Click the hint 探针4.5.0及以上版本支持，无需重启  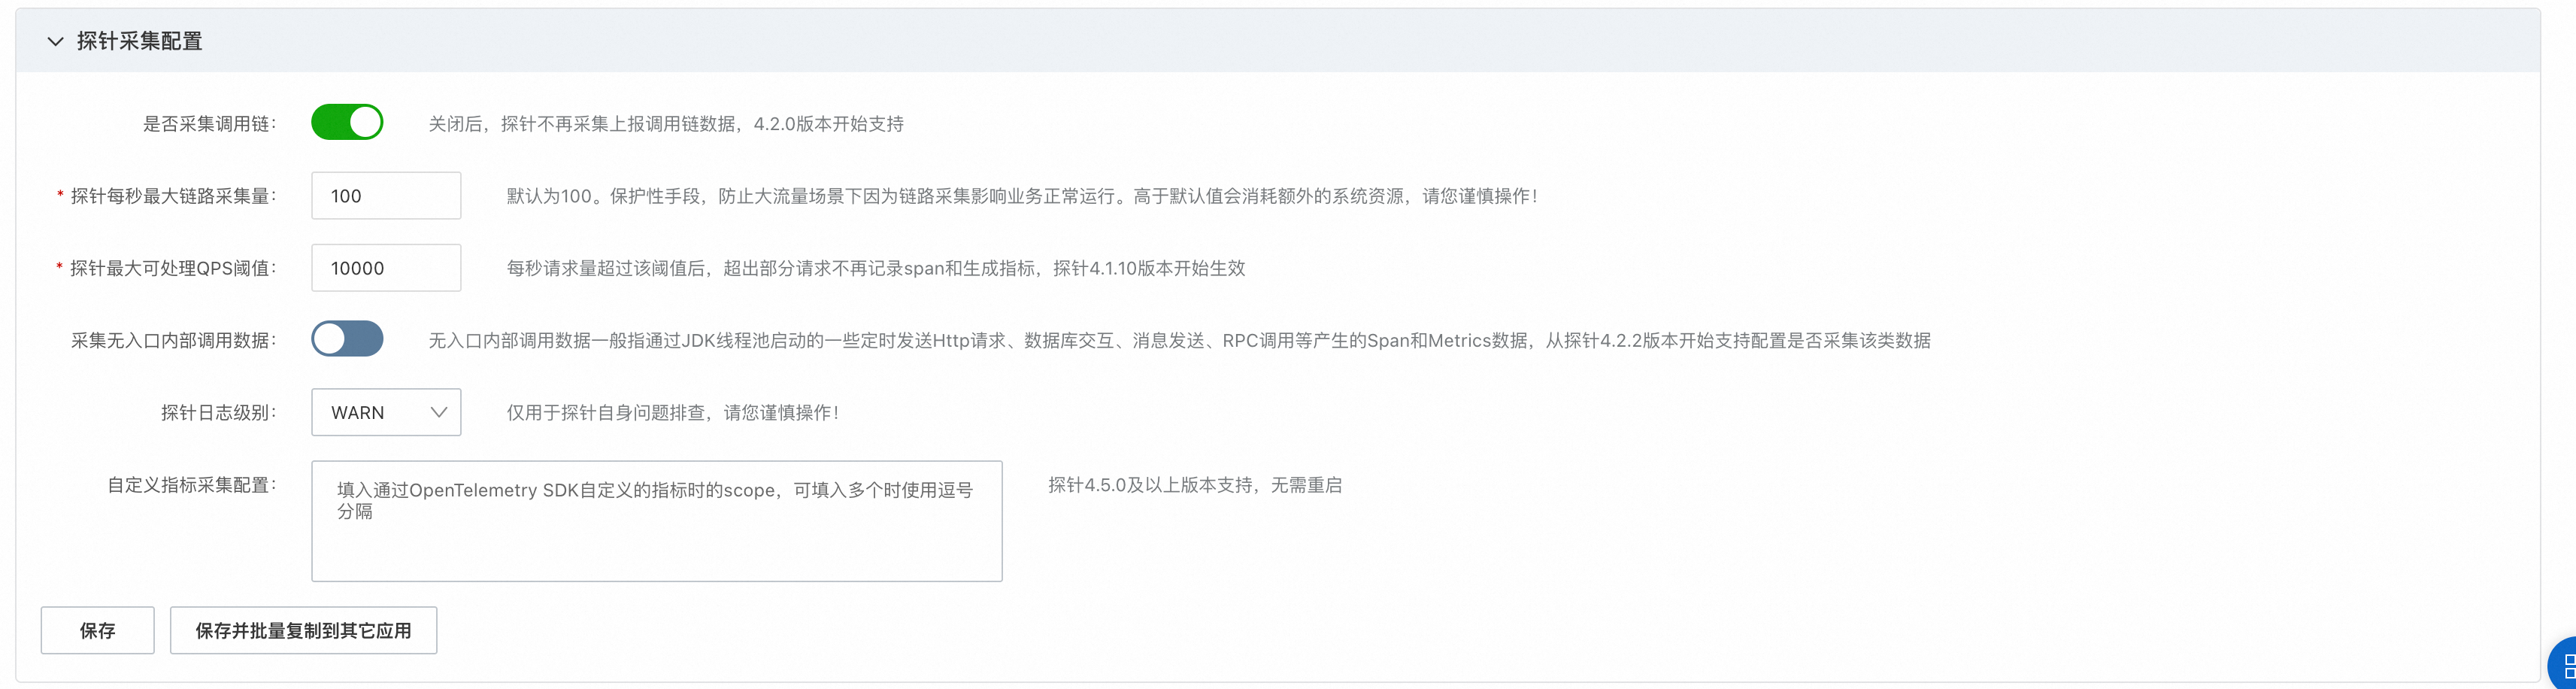[1195, 485]
